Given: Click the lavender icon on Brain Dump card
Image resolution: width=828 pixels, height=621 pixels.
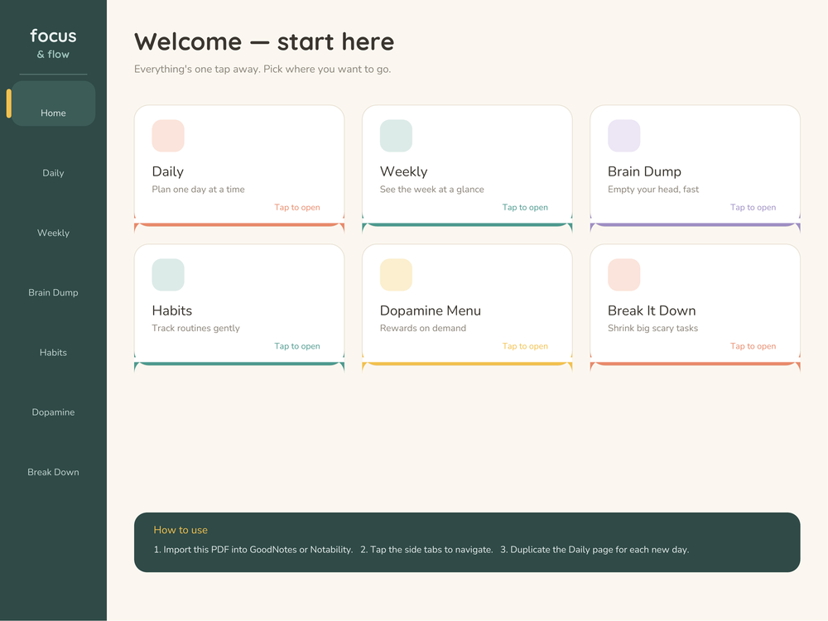Looking at the screenshot, I should point(624,136).
